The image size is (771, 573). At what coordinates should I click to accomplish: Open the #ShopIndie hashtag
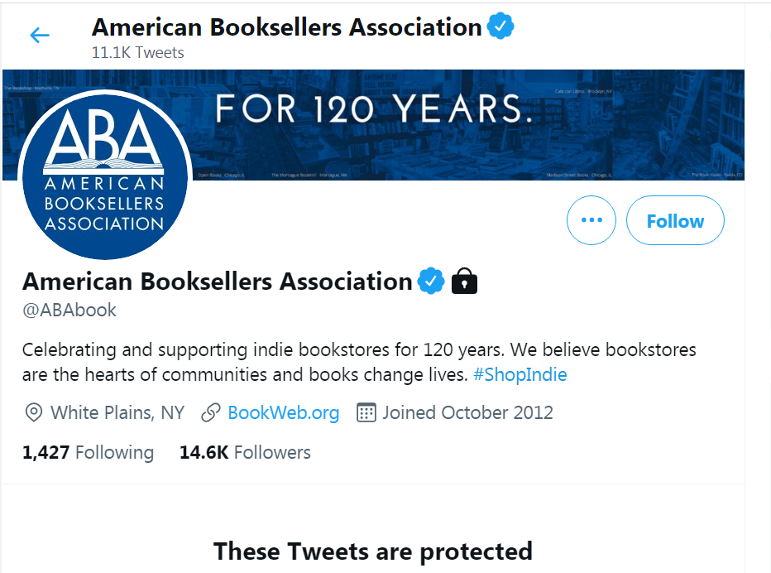pos(520,374)
